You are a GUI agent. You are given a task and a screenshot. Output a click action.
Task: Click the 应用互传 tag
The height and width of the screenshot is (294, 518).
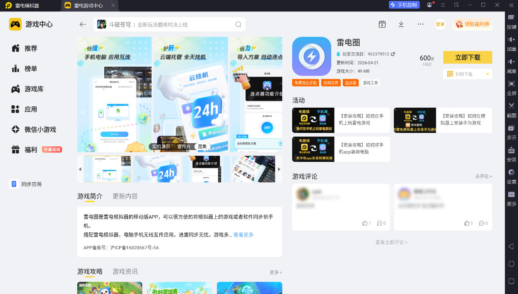331,83
